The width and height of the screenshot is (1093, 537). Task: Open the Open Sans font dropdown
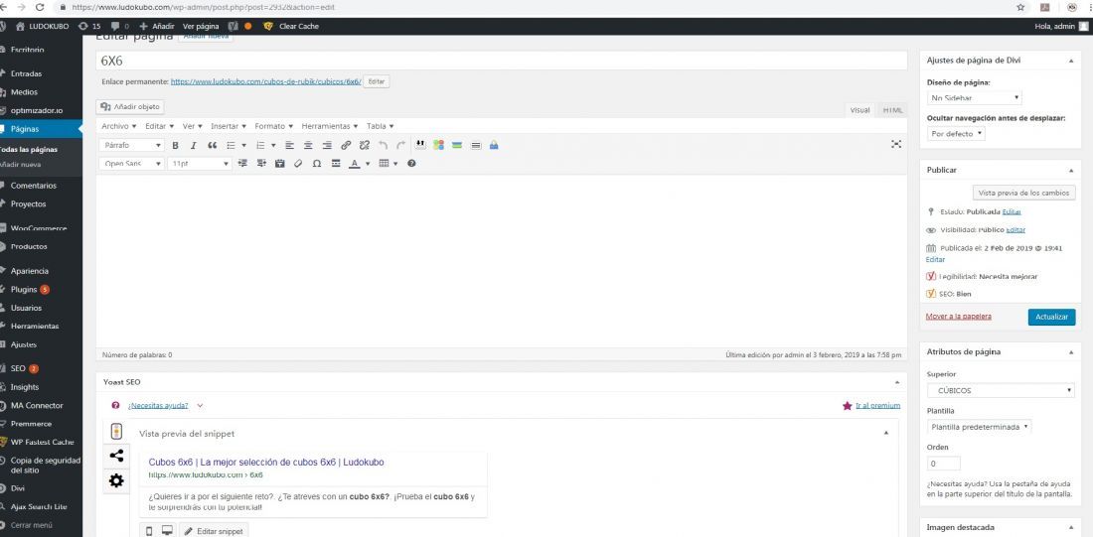[132, 164]
